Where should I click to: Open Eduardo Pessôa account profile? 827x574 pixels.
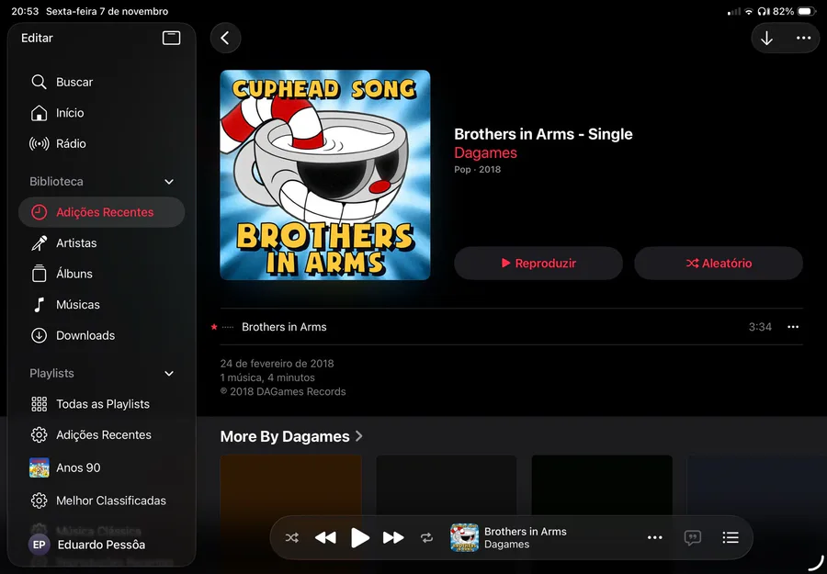coord(87,545)
